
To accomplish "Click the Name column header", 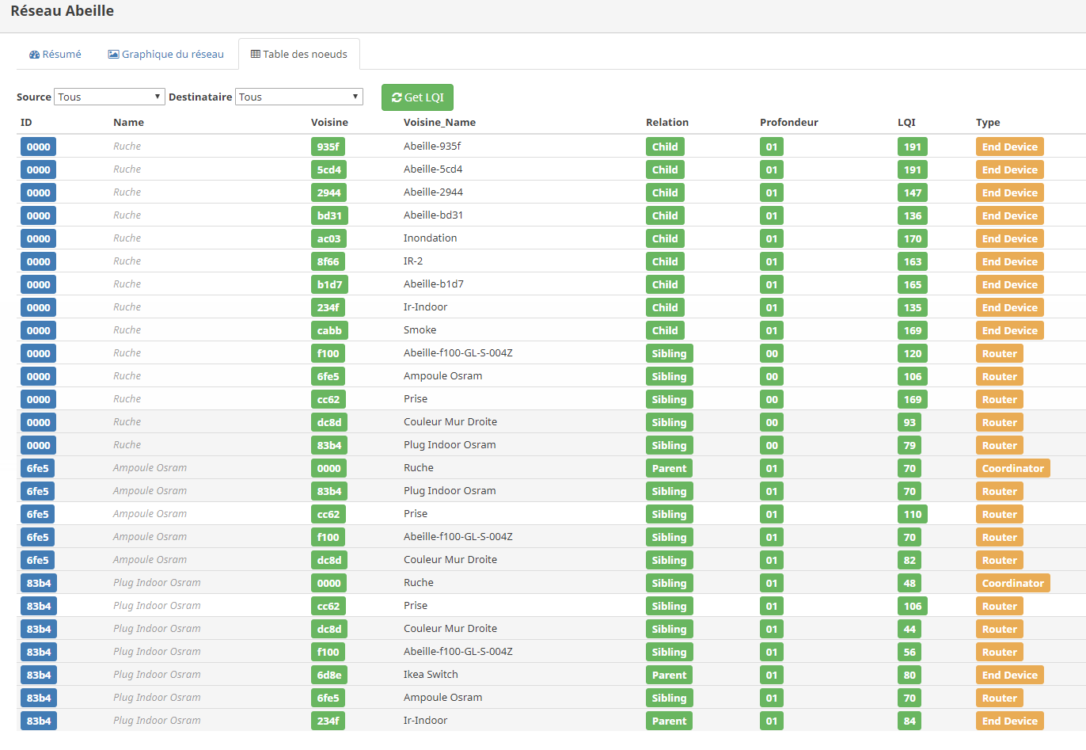I will coord(128,122).
